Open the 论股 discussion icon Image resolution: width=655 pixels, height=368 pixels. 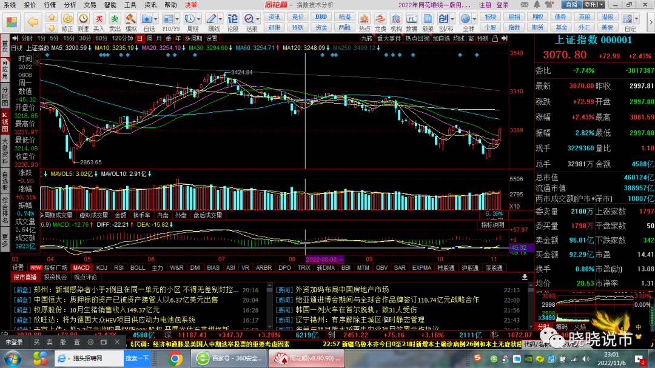pos(233,19)
